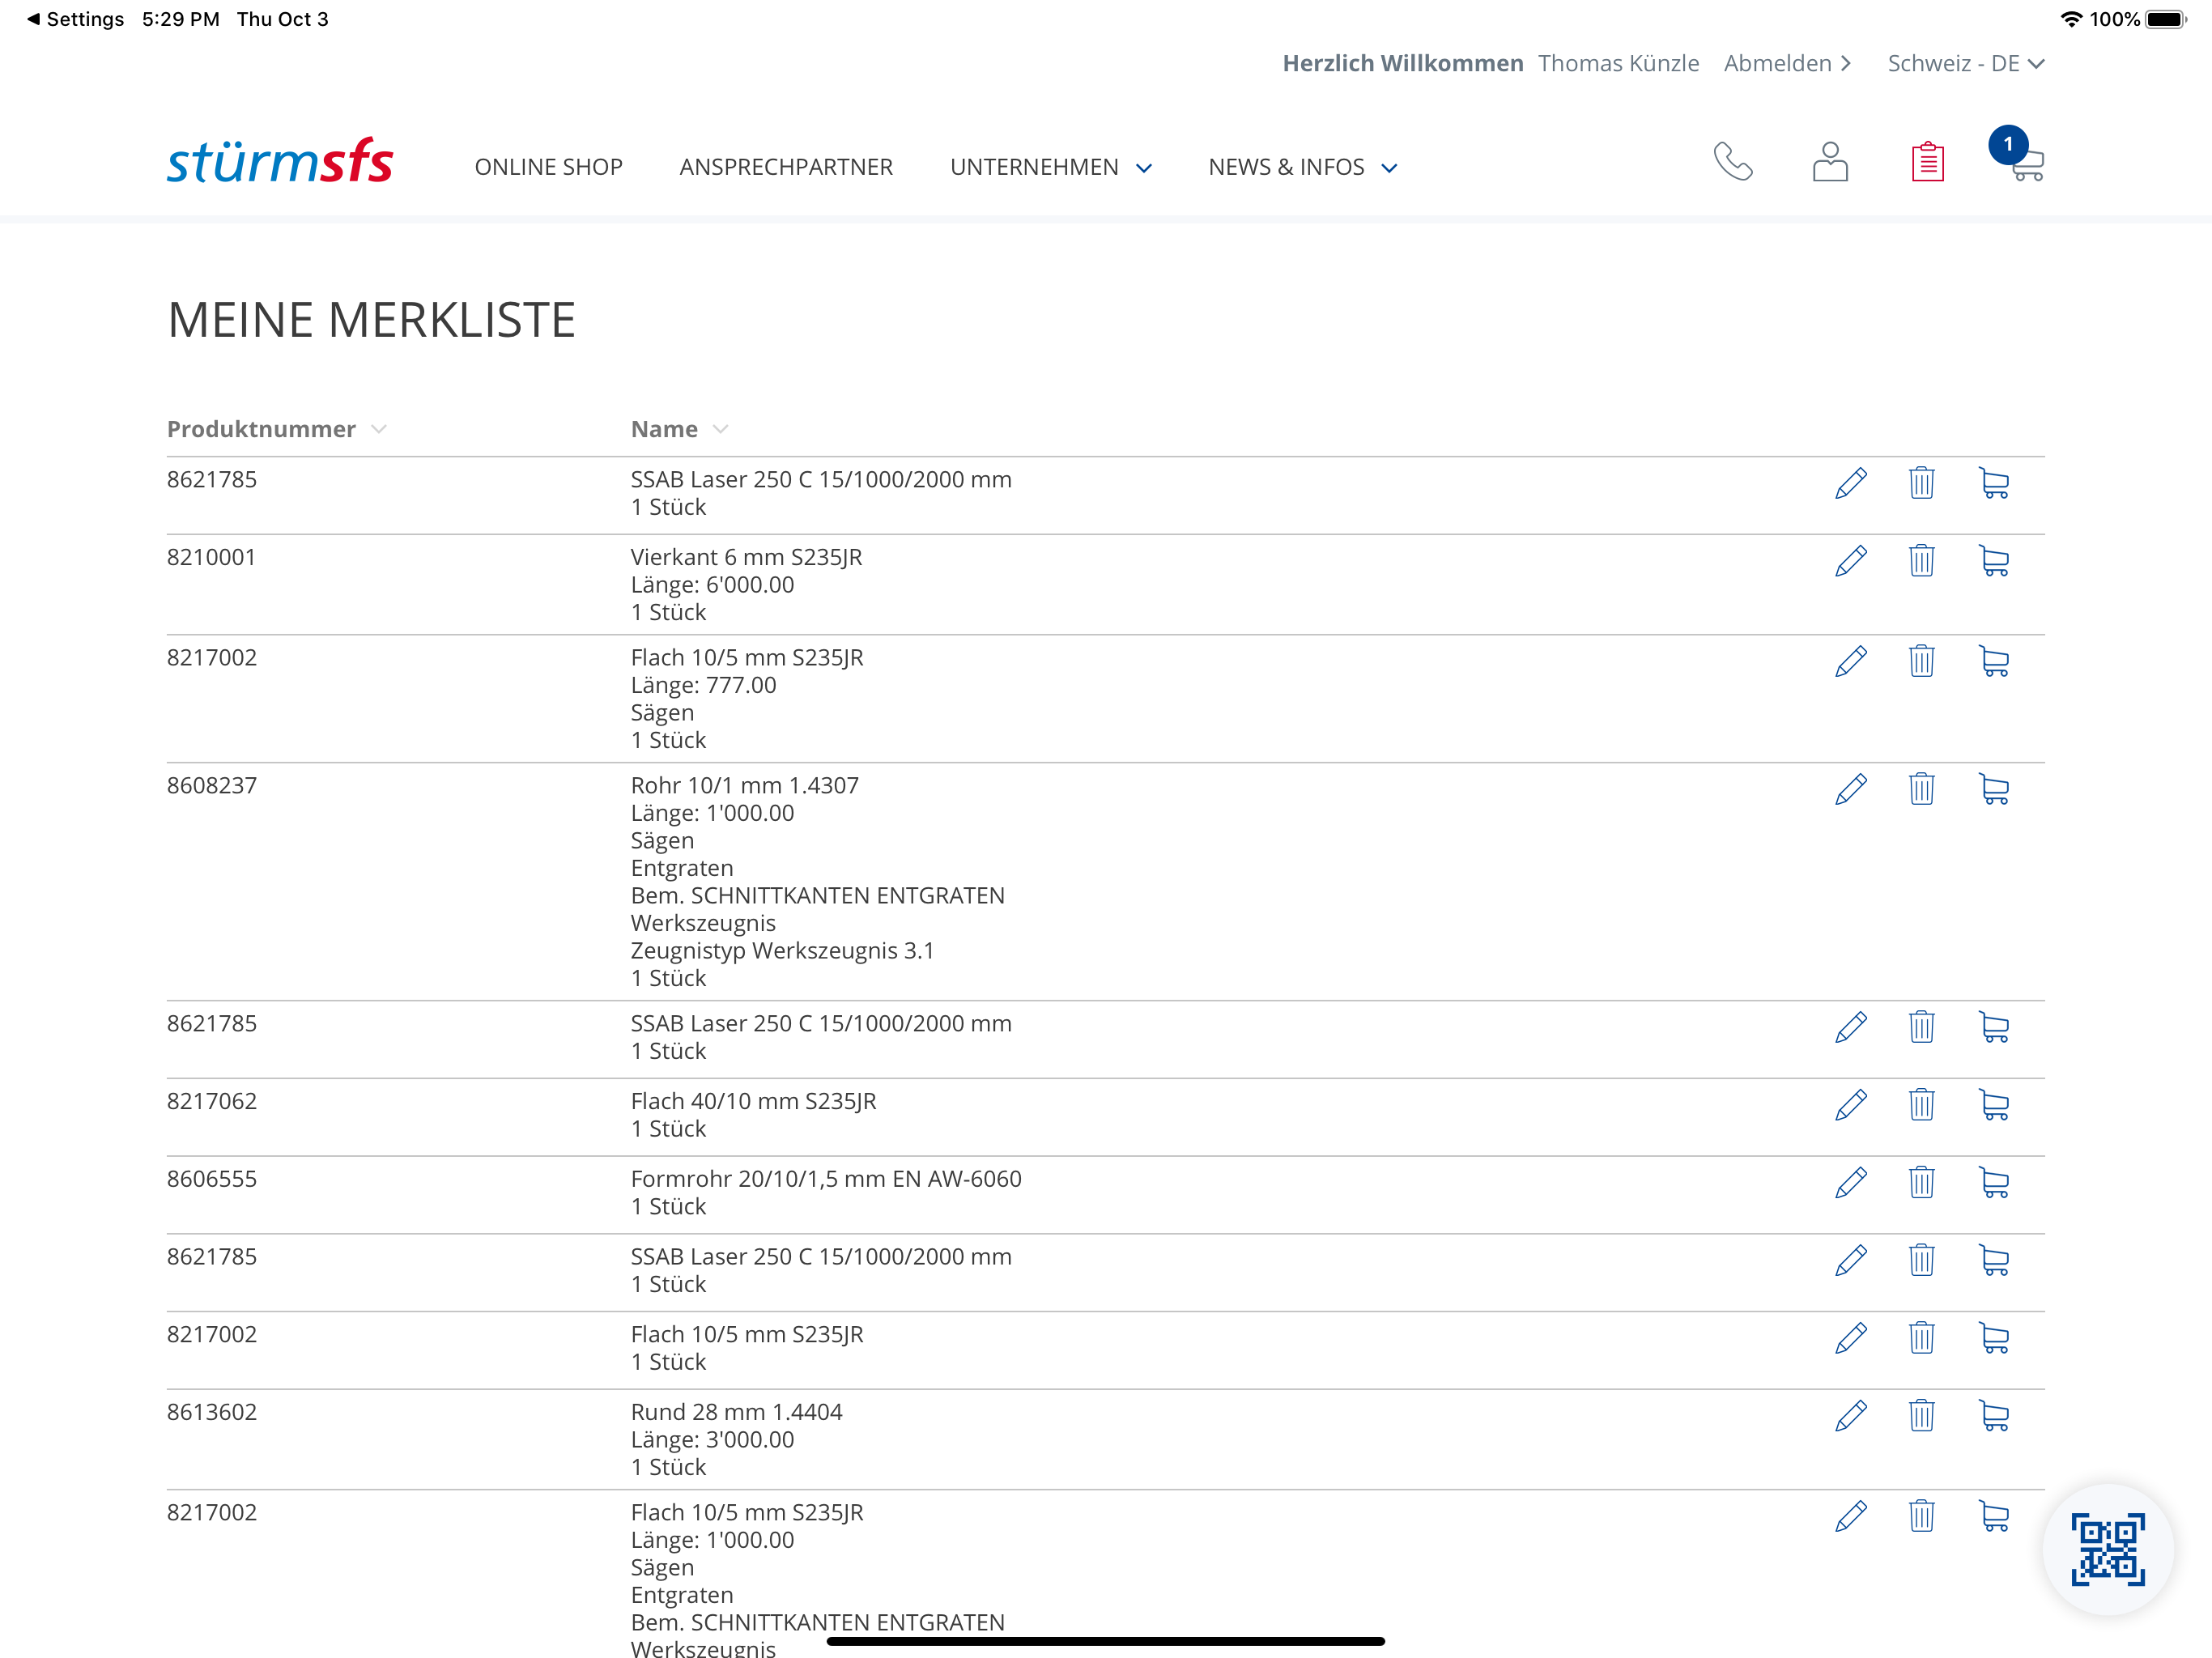Edit the Formrohr 20/10/1,5 mm entry
This screenshot has height=1658, width=2212.
pyautogui.click(x=1851, y=1183)
